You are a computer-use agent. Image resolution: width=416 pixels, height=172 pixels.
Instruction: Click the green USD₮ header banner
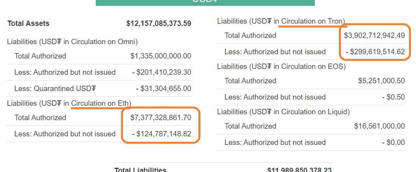205,2
